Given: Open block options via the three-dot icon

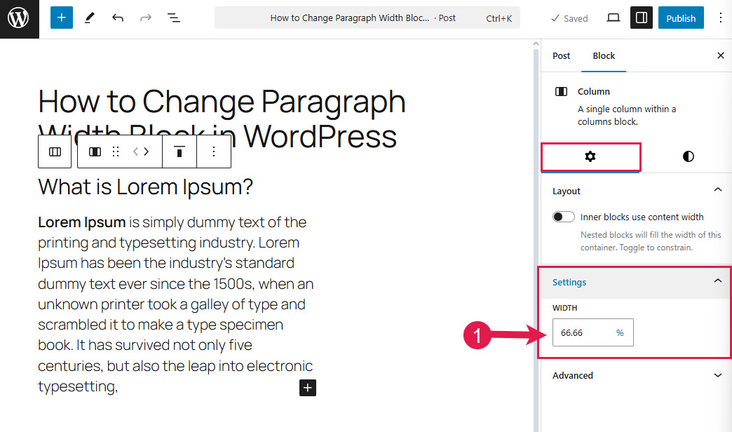Looking at the screenshot, I should [214, 151].
